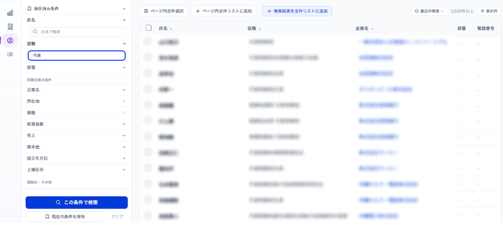Expand the 部署 filter section
Viewport: 503px width, 226px height.
tap(76, 67)
